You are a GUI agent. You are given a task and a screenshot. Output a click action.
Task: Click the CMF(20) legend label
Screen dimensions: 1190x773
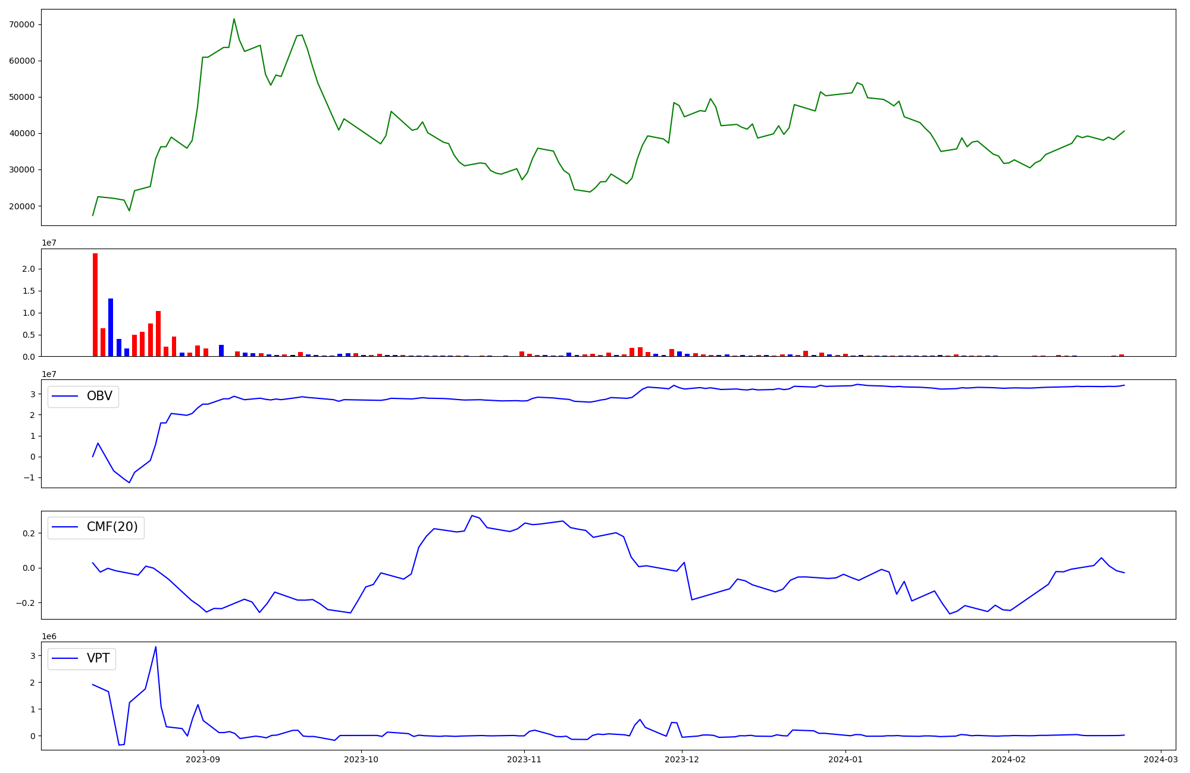point(112,527)
